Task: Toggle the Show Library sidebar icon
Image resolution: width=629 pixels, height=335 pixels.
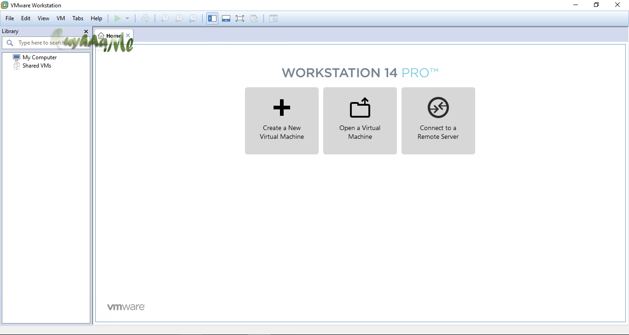Action: click(212, 18)
